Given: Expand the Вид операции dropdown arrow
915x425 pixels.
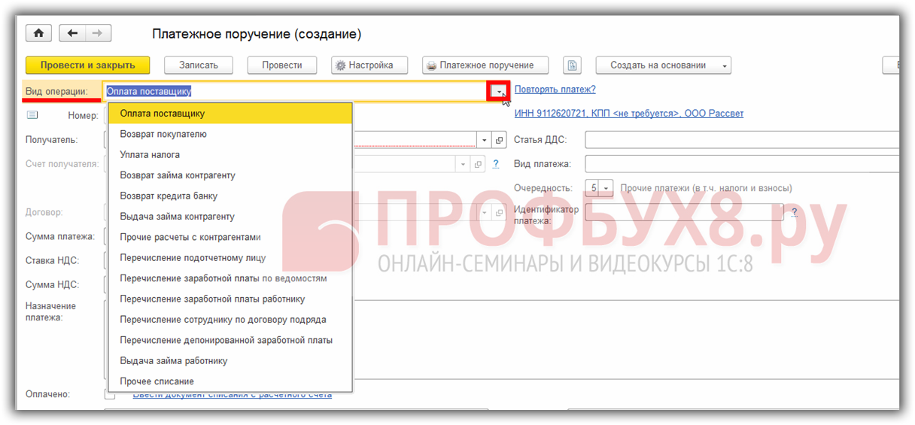Looking at the screenshot, I should 498,91.
